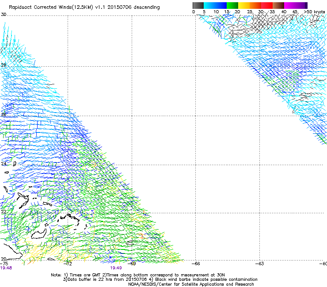Click the yellow 20-25 knots legend segment

tap(243, 5)
